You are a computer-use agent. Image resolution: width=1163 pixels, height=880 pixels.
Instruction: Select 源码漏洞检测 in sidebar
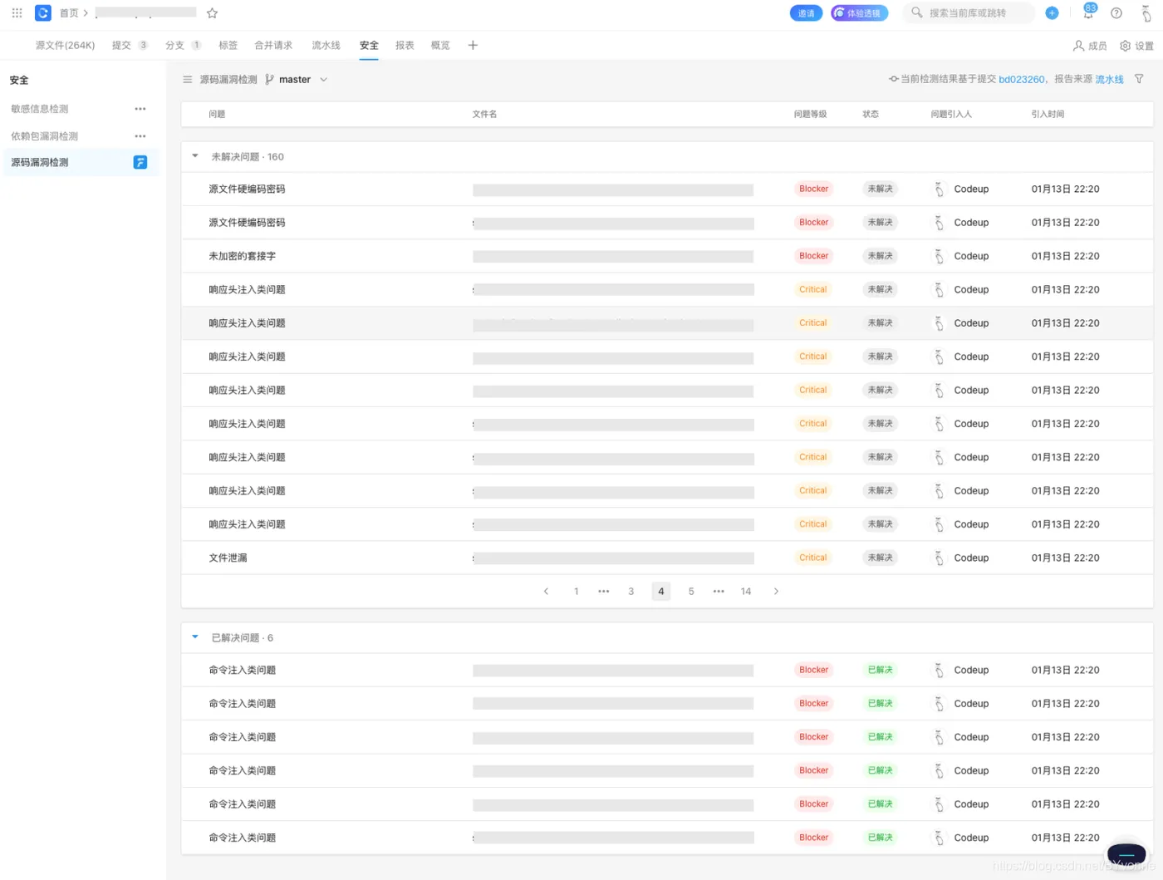click(x=39, y=163)
